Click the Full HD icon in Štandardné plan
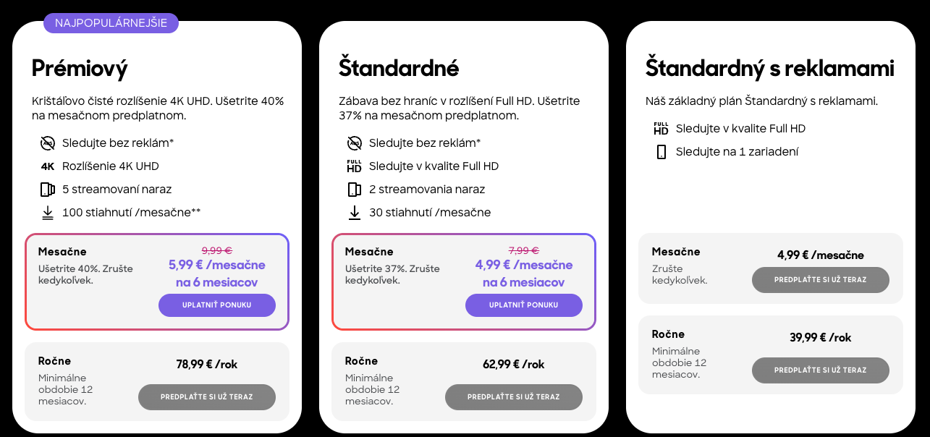The height and width of the screenshot is (437, 930). click(355, 166)
